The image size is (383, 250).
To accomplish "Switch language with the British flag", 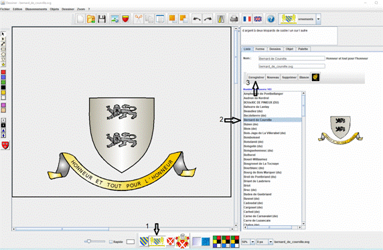I will click(258, 19).
